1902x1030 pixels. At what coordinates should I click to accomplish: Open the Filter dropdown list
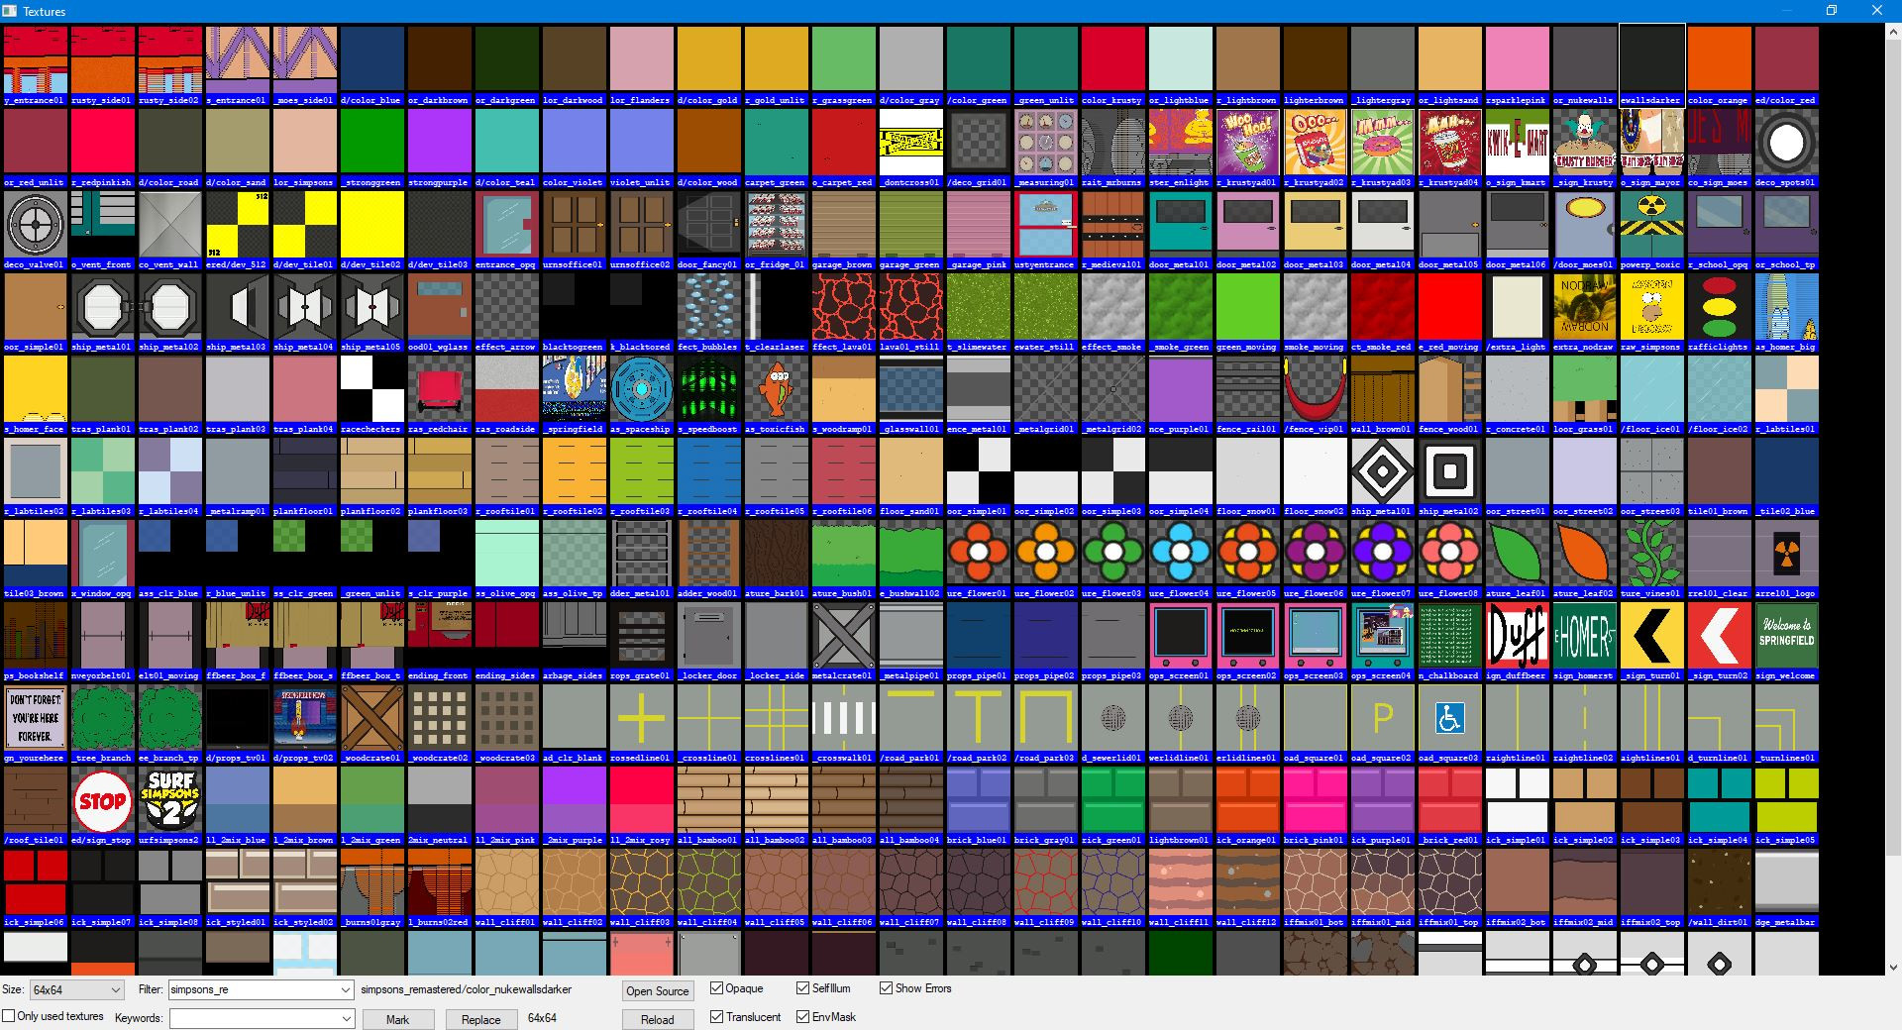point(344,989)
